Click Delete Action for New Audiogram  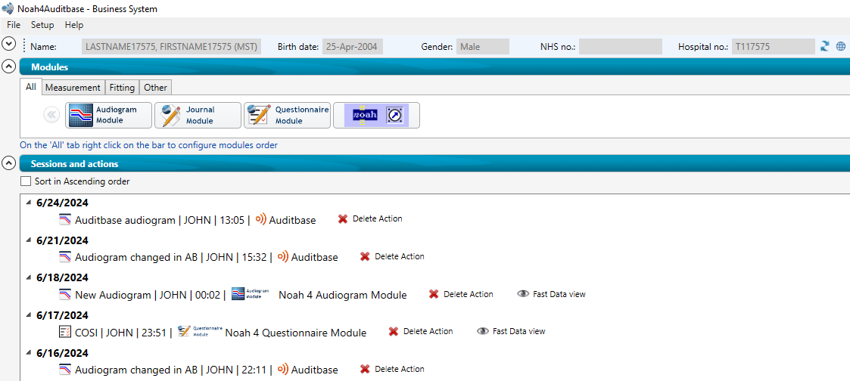(469, 294)
